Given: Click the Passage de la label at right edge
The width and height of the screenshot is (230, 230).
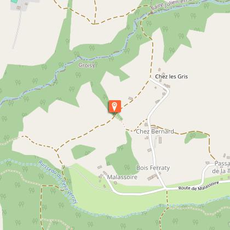Looking at the screenshot, I should pyautogui.click(x=222, y=167).
